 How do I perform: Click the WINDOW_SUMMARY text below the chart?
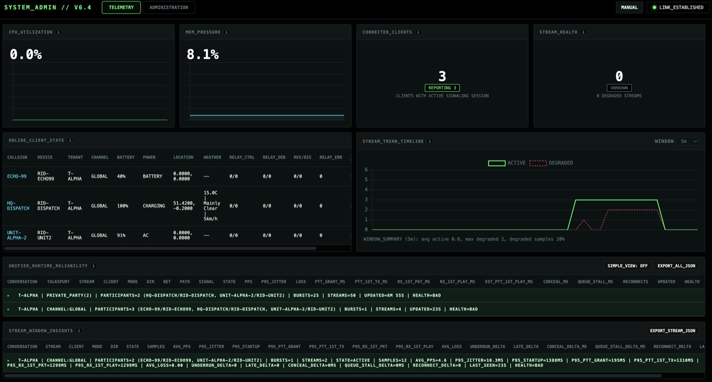pyautogui.click(x=464, y=239)
